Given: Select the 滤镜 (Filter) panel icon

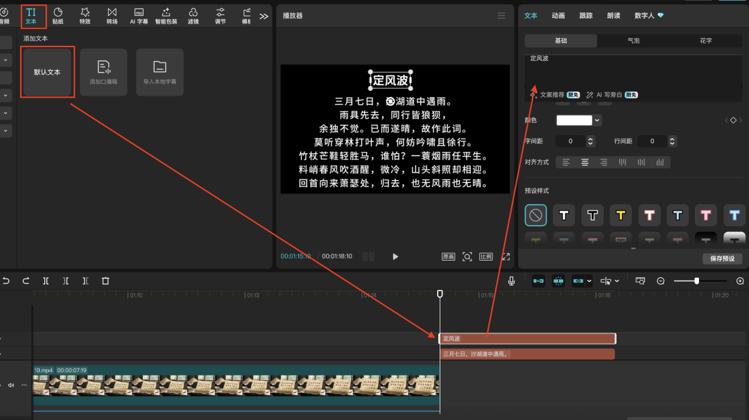Looking at the screenshot, I should (x=193, y=15).
